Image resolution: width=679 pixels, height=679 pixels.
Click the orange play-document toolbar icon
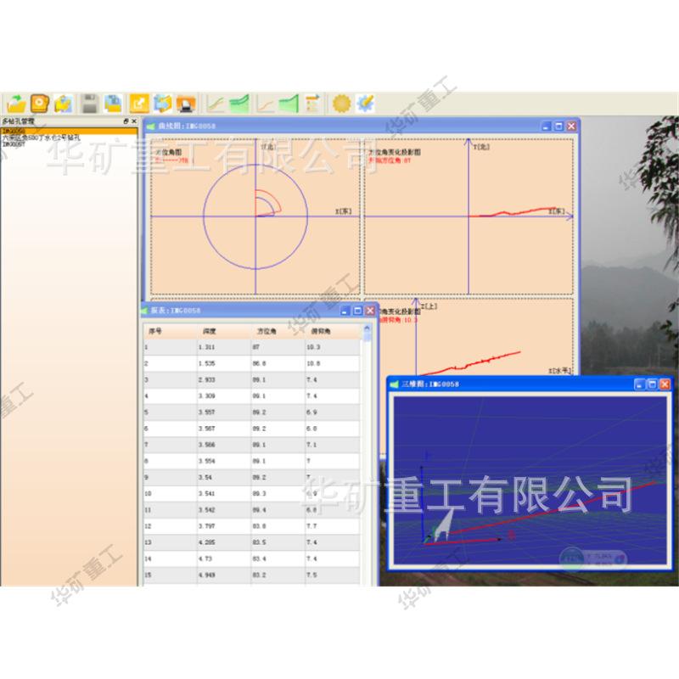(x=40, y=104)
